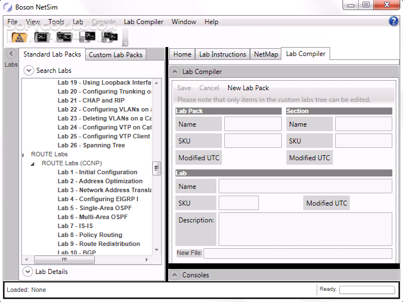
Task: Select Lab 25 - Configuring VTP Client
Action: pyautogui.click(x=104, y=137)
